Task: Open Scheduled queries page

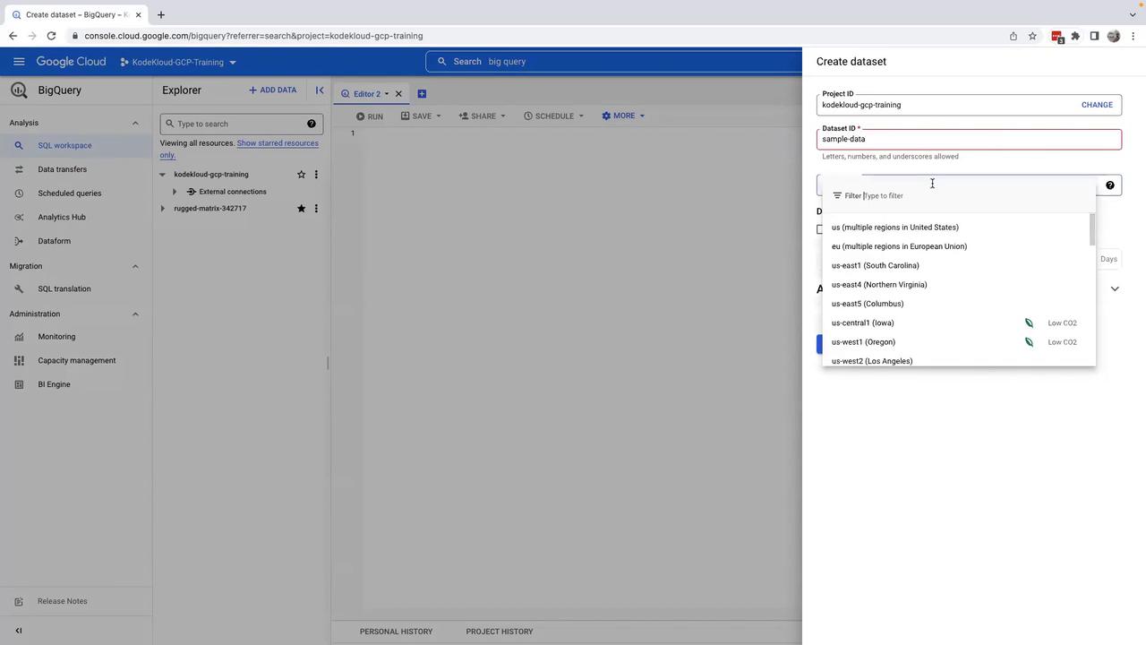Action: pos(76,193)
